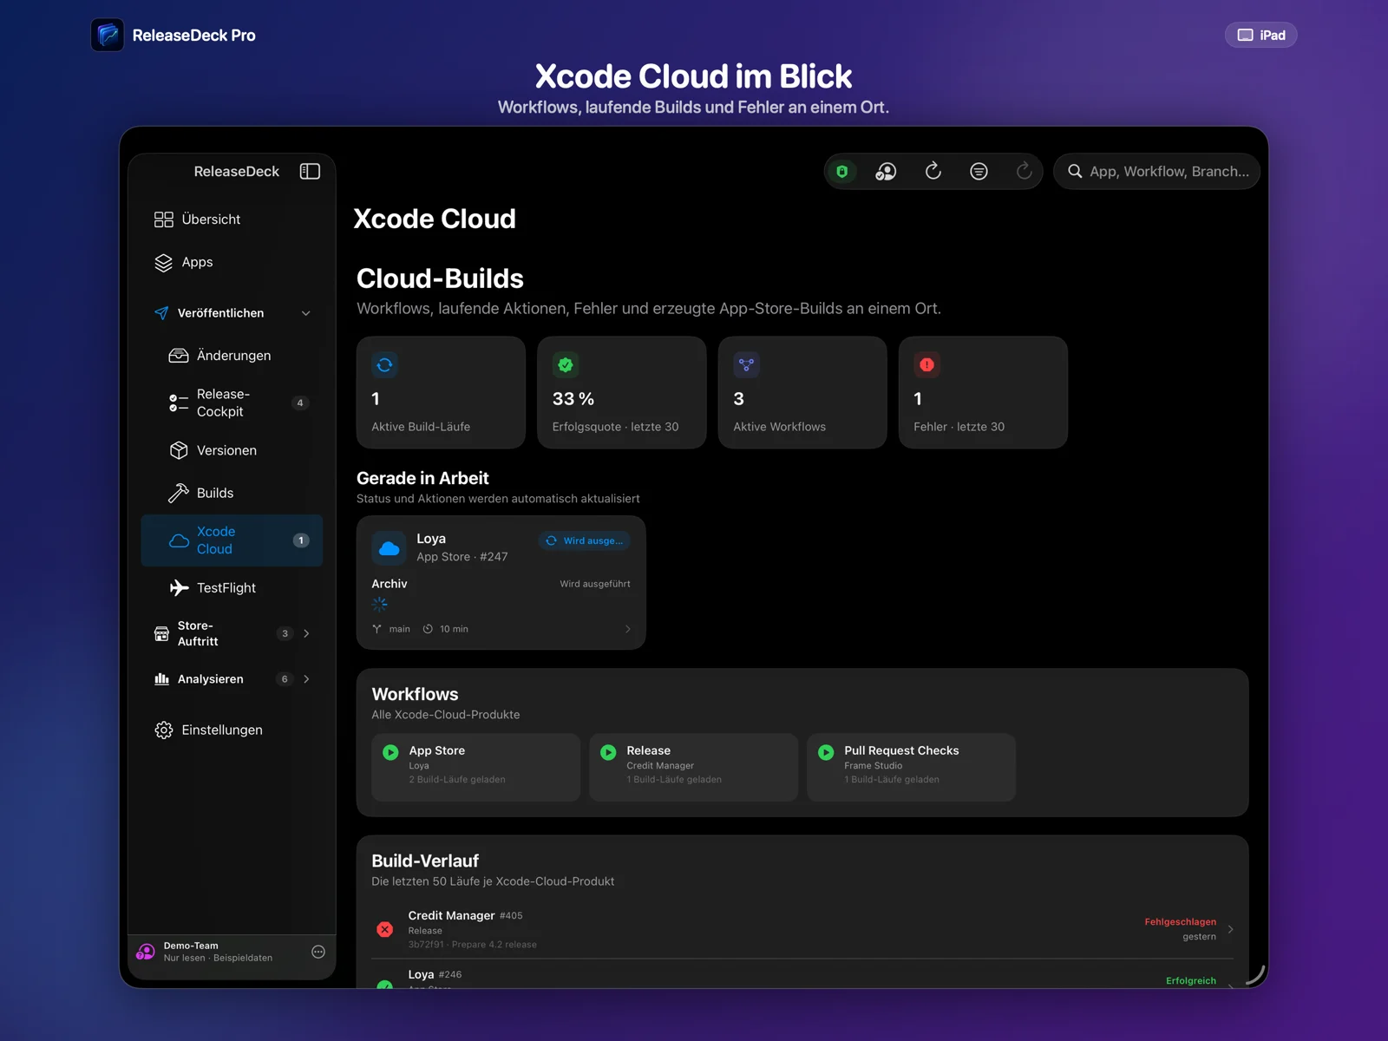The image size is (1388, 1041).
Task: Click the red failed icon on Credit Manager
Action: [x=385, y=929]
